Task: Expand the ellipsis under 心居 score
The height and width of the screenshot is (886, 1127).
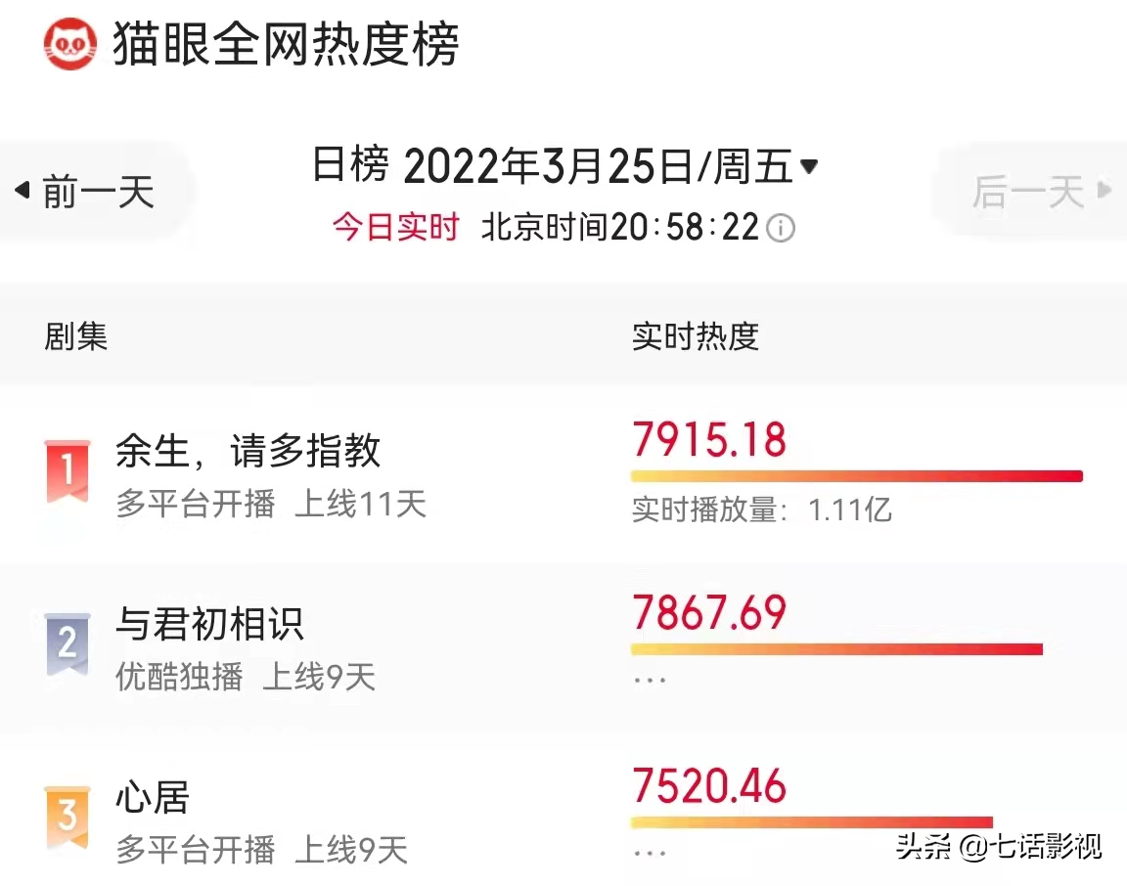Action: [x=649, y=851]
